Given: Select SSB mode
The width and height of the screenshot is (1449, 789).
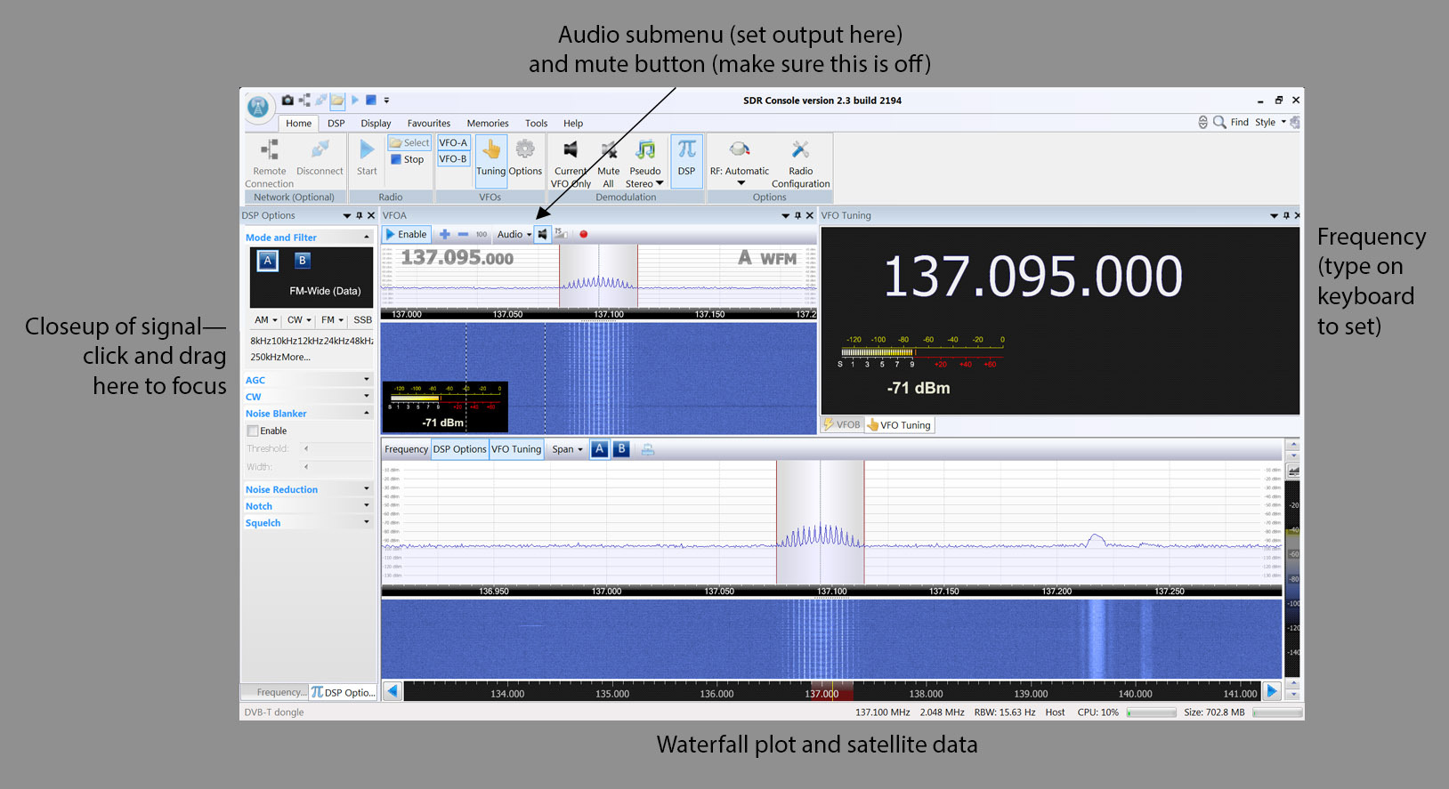Looking at the screenshot, I should pyautogui.click(x=362, y=320).
